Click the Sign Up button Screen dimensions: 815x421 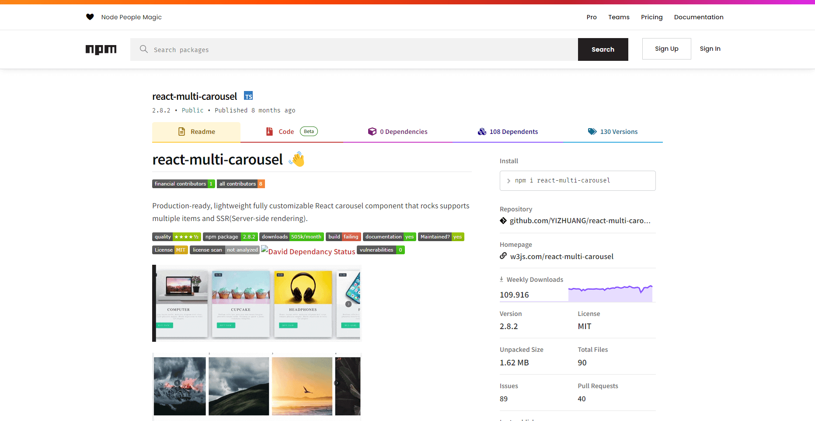[666, 49]
